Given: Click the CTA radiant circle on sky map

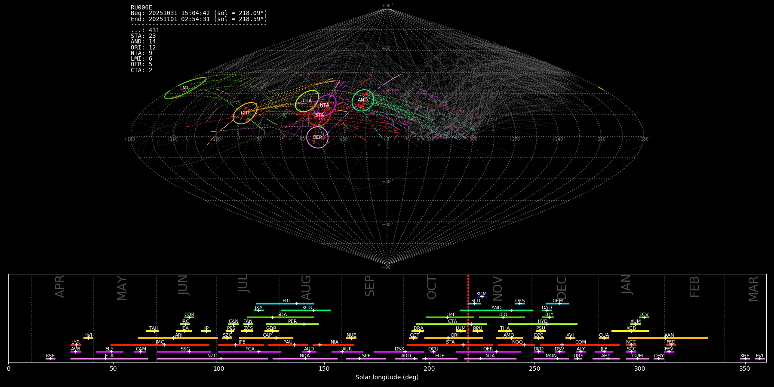Looking at the screenshot, I should point(307,101).
